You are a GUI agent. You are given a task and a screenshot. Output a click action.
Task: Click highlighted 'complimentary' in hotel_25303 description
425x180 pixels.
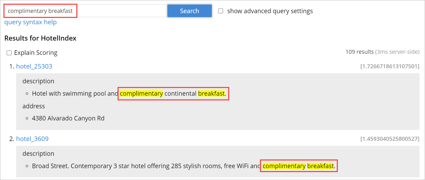click(141, 94)
